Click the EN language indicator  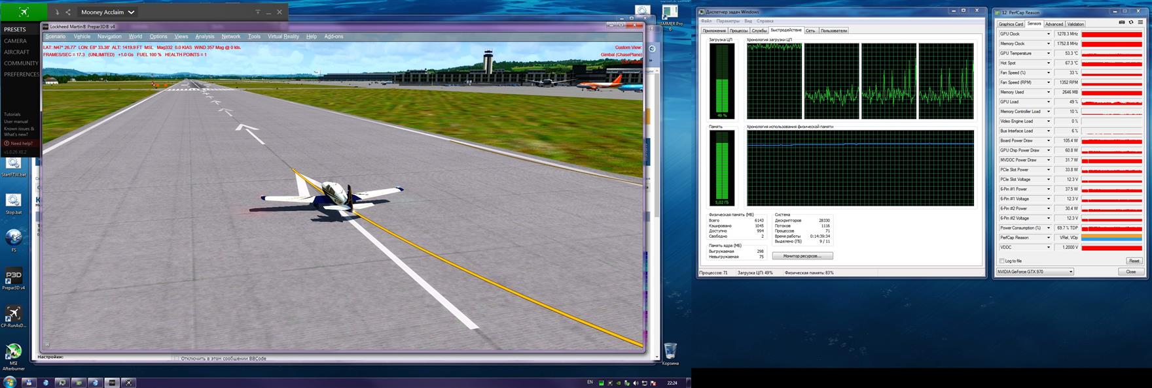click(590, 383)
